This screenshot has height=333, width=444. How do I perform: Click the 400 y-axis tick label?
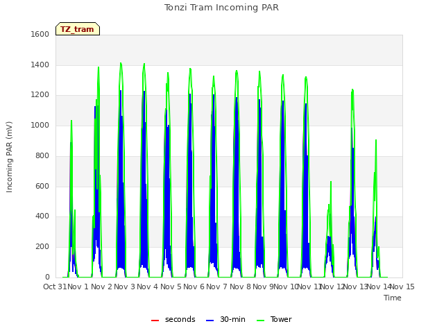point(42,216)
